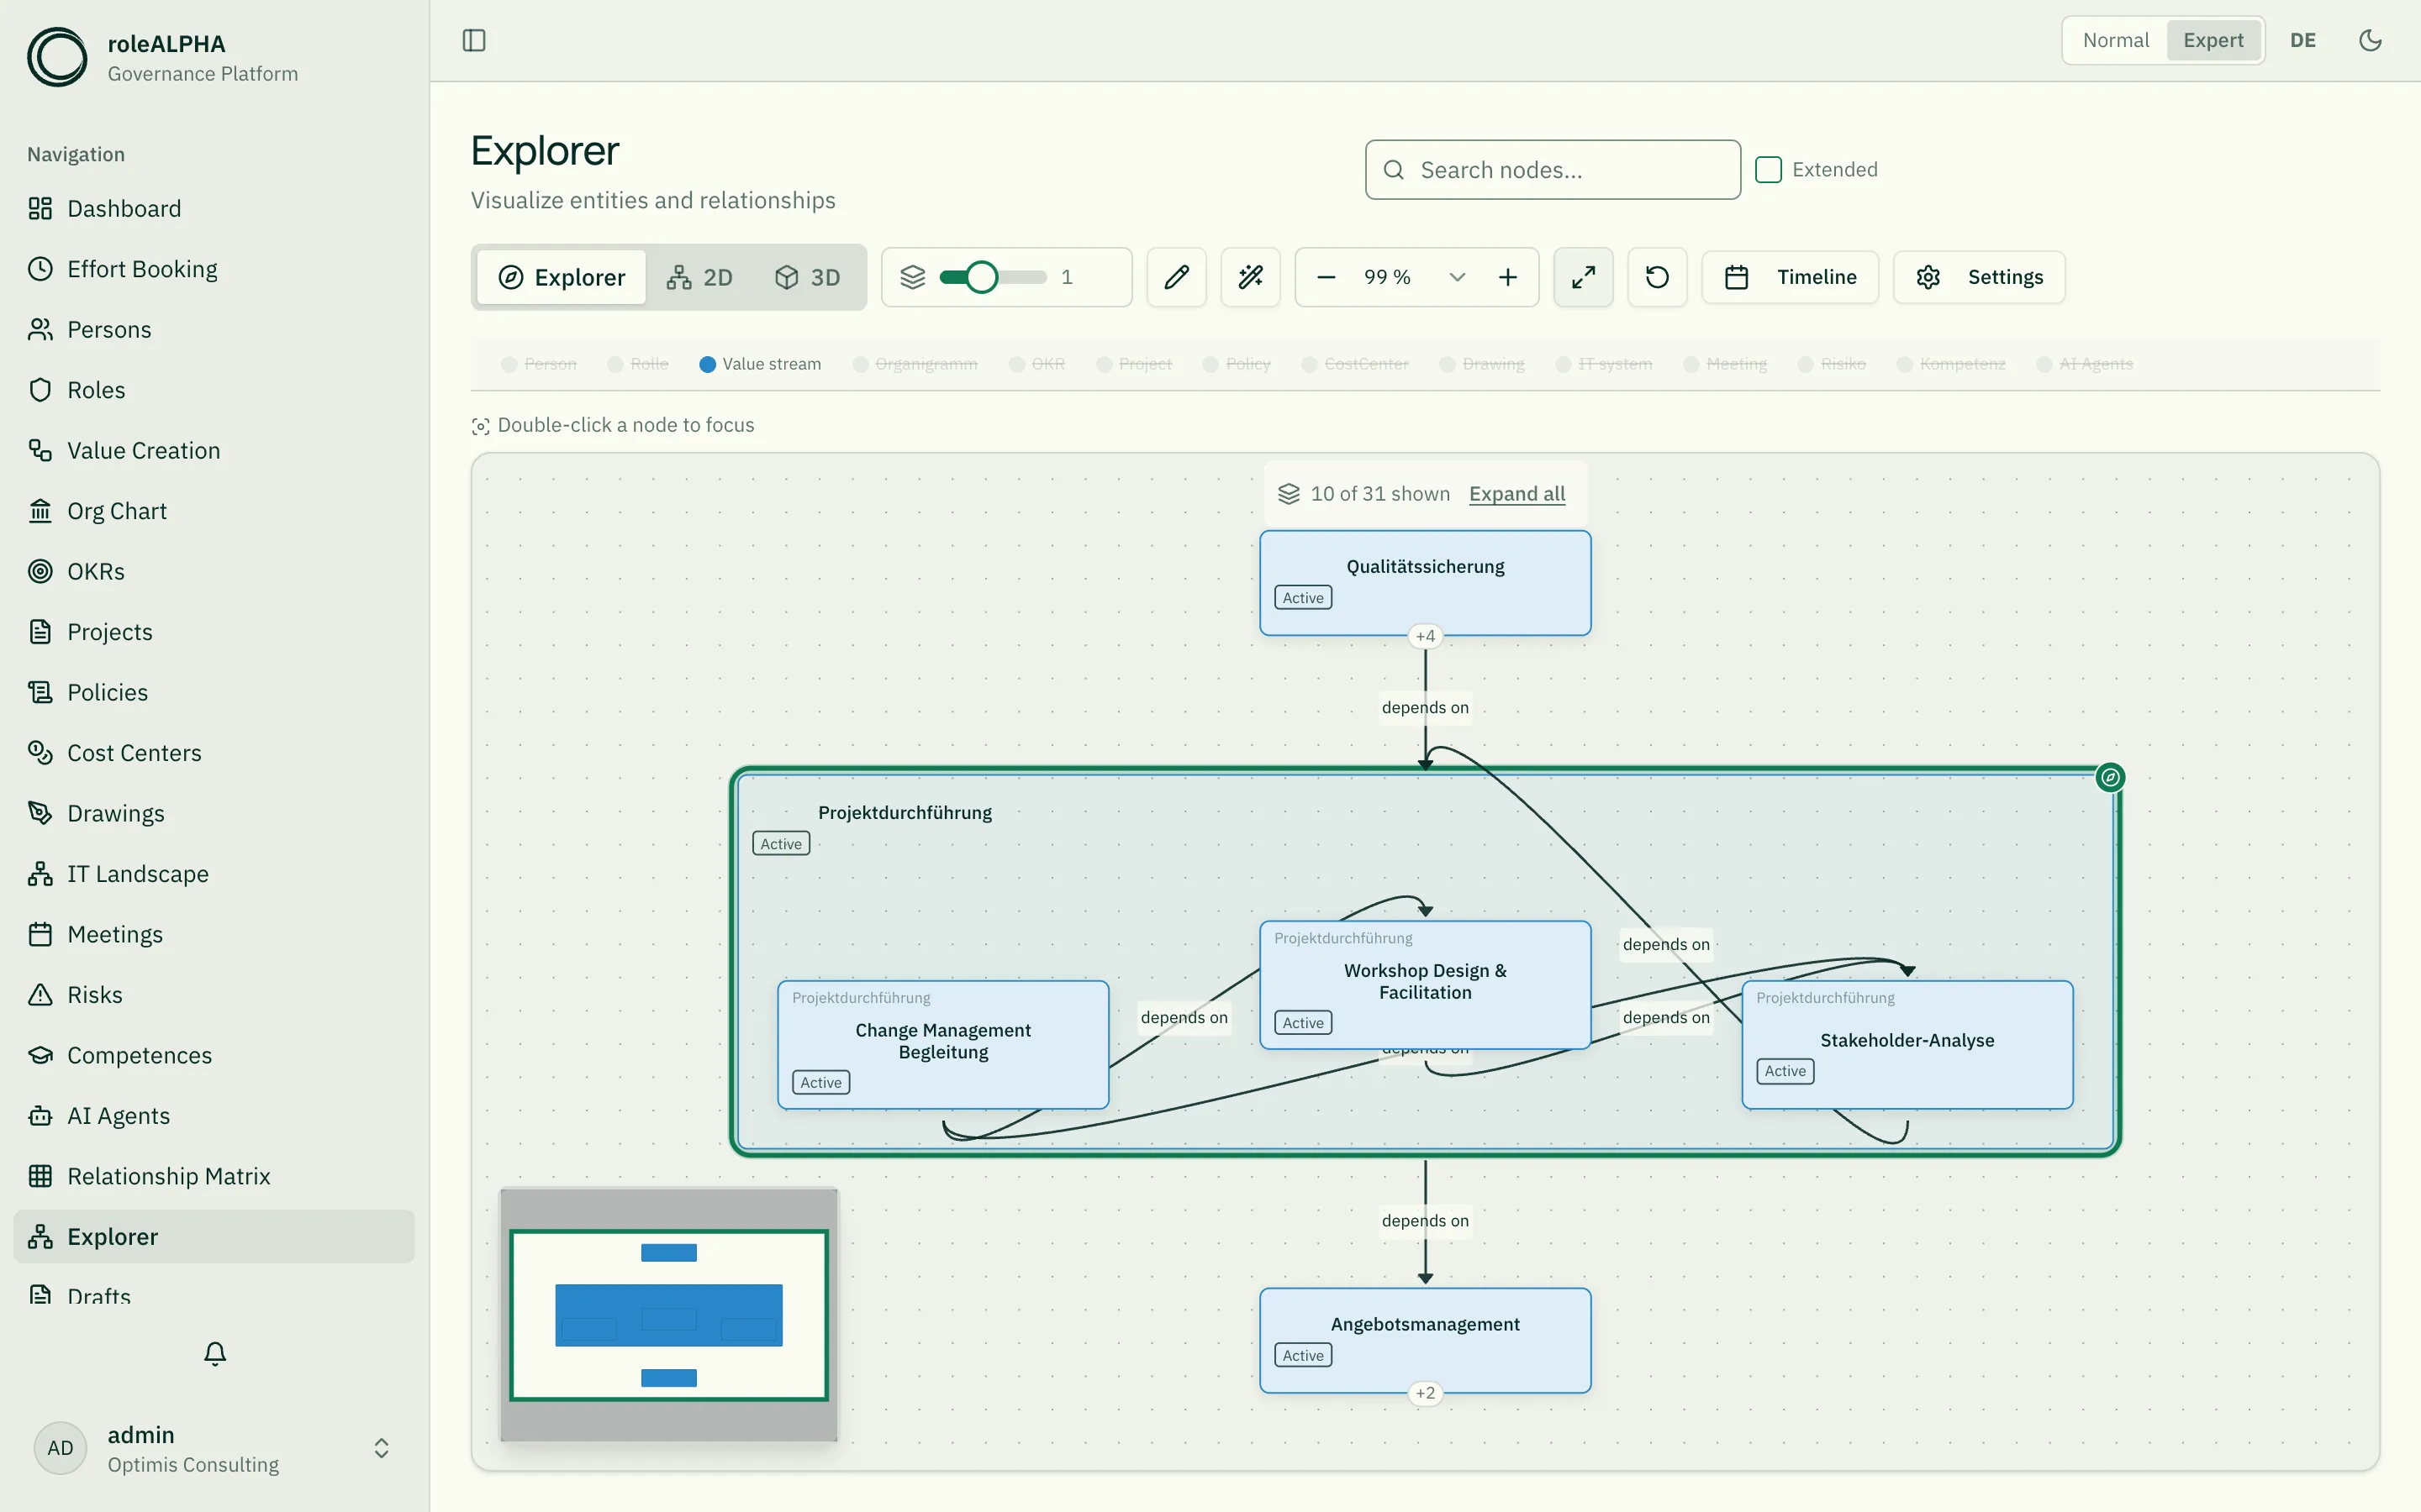Switch to Normal mode

coord(2116,40)
